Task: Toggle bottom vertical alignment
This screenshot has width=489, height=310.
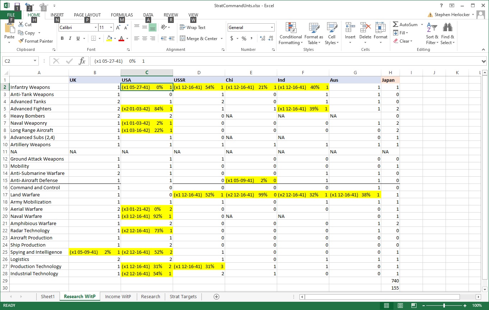Action: pyautogui.click(x=152, y=28)
